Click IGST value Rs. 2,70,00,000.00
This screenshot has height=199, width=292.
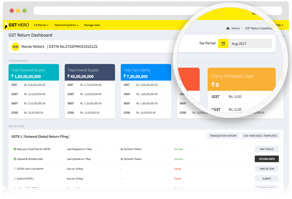click(x=91, y=85)
